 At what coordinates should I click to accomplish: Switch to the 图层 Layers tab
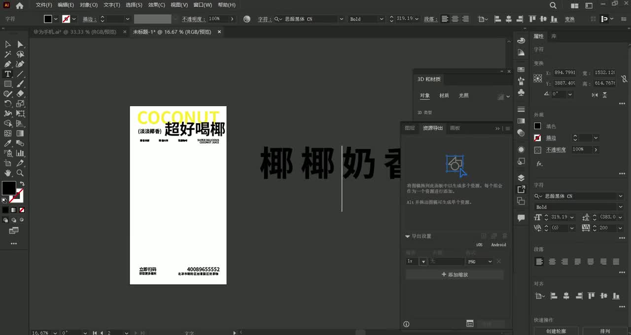[410, 128]
